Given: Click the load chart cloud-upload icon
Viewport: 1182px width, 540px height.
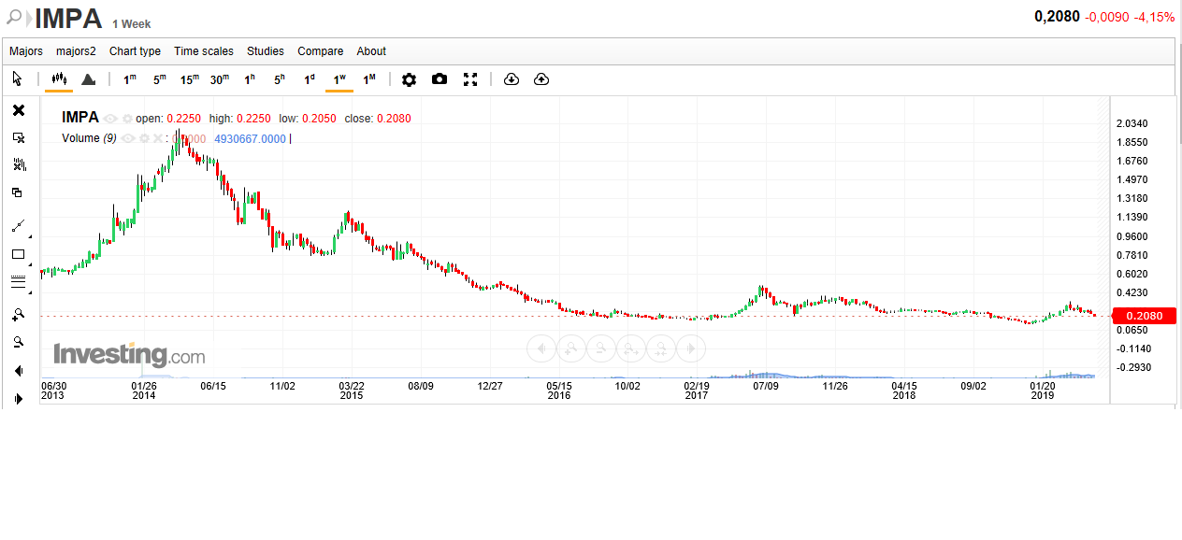Looking at the screenshot, I should [541, 79].
